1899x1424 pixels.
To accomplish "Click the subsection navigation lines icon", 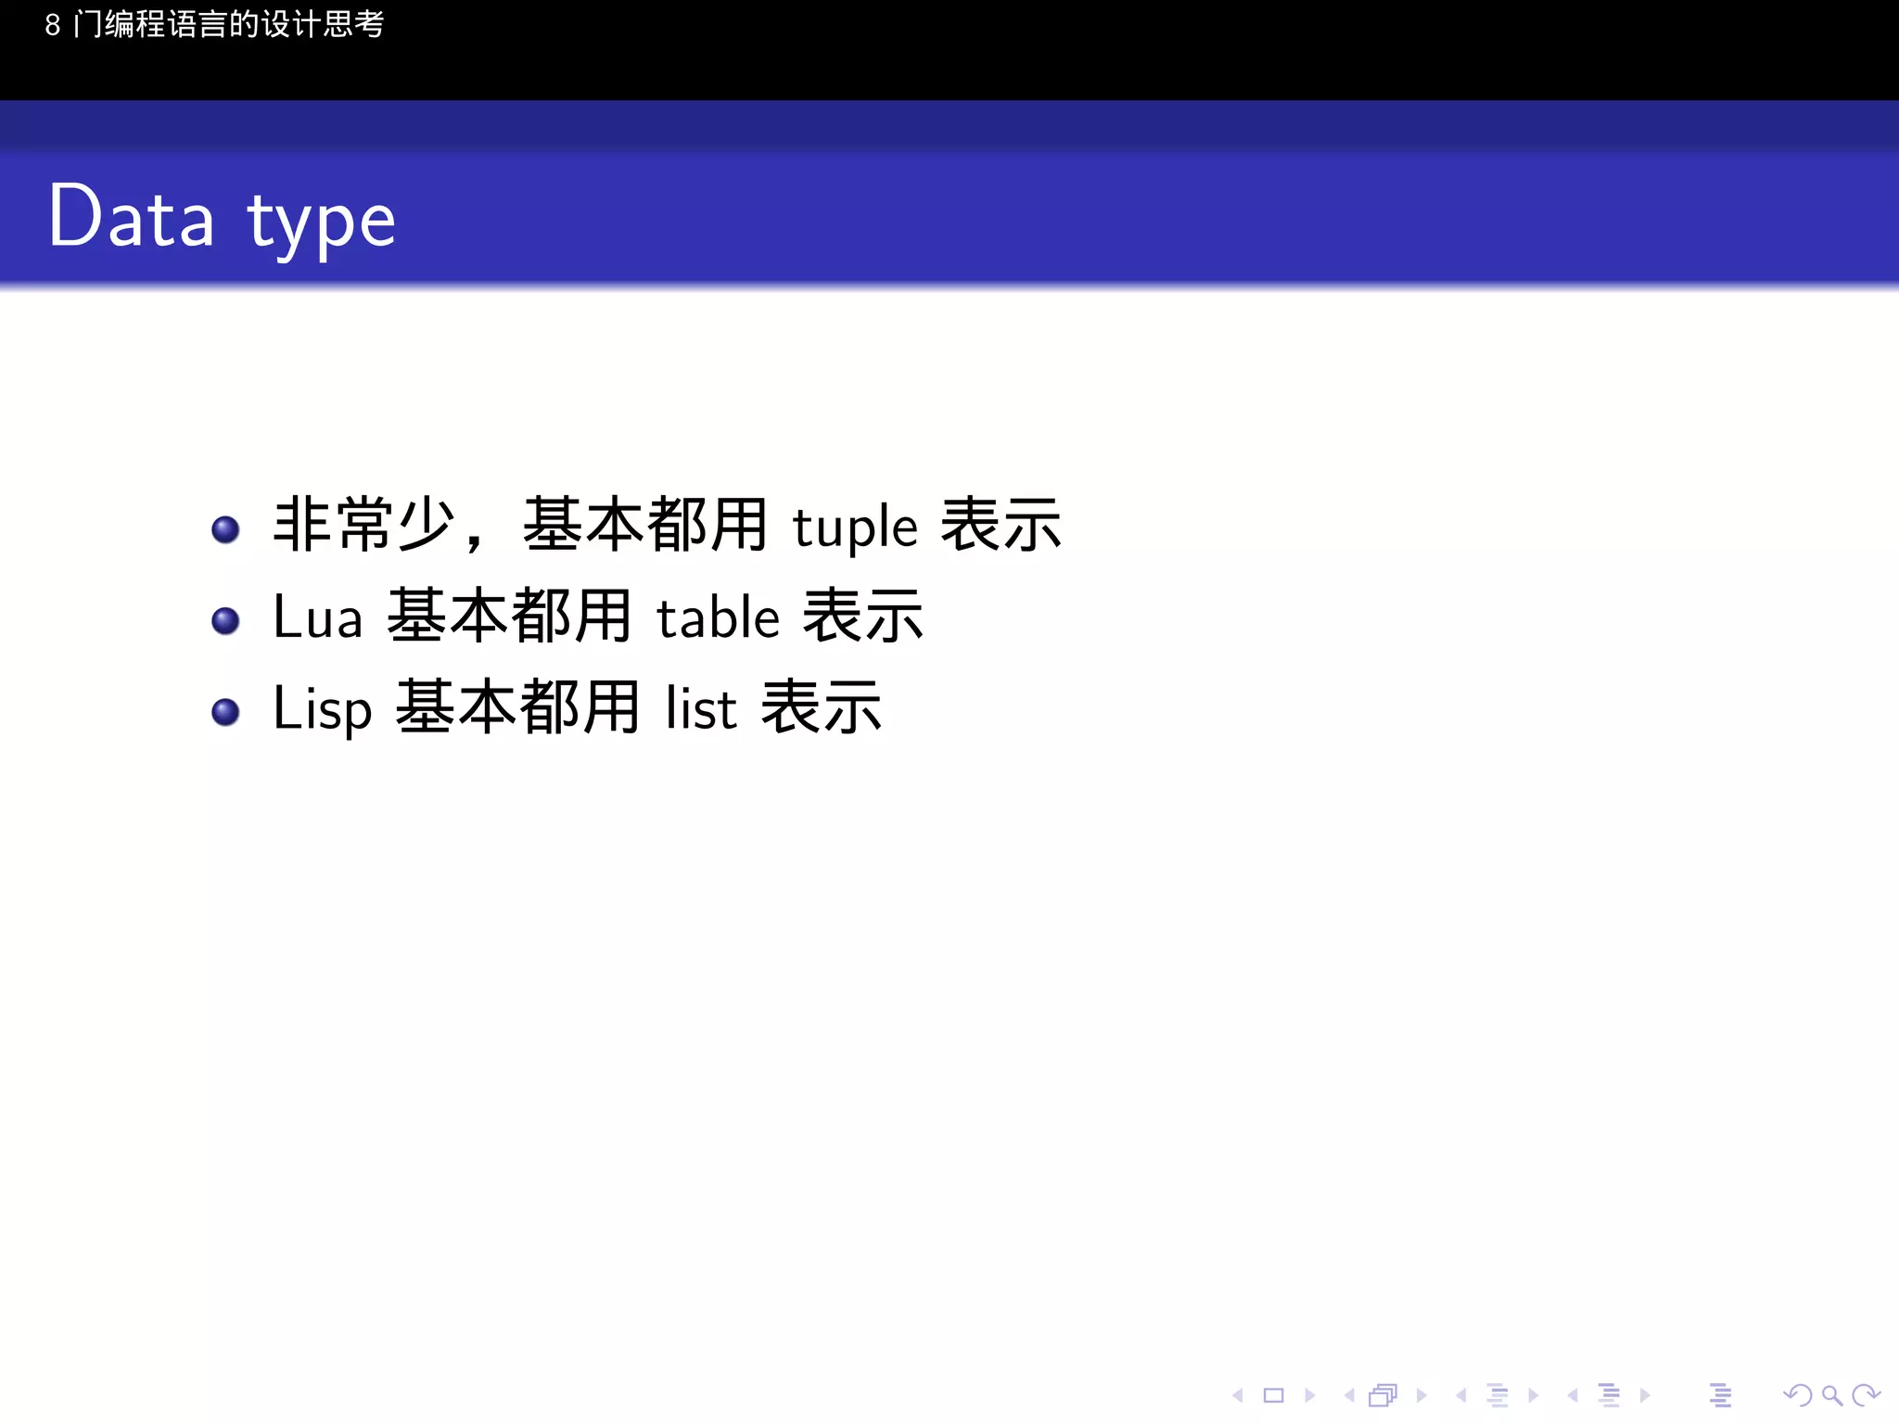I will coord(1498,1395).
